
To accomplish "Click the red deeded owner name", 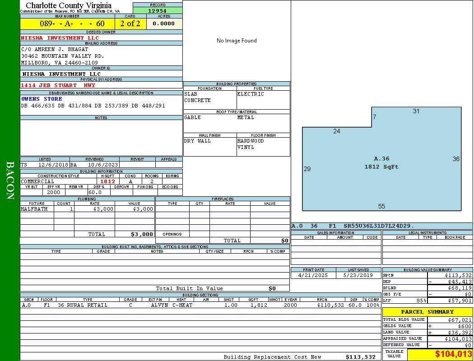I will tap(60, 38).
